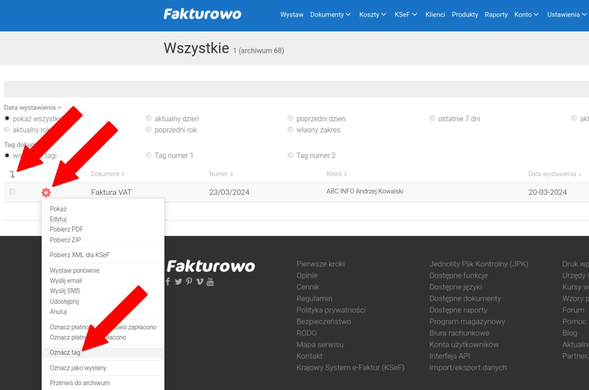The height and width of the screenshot is (390, 589).
Task: Open the Vimeo icon in the footer
Action: tap(199, 282)
